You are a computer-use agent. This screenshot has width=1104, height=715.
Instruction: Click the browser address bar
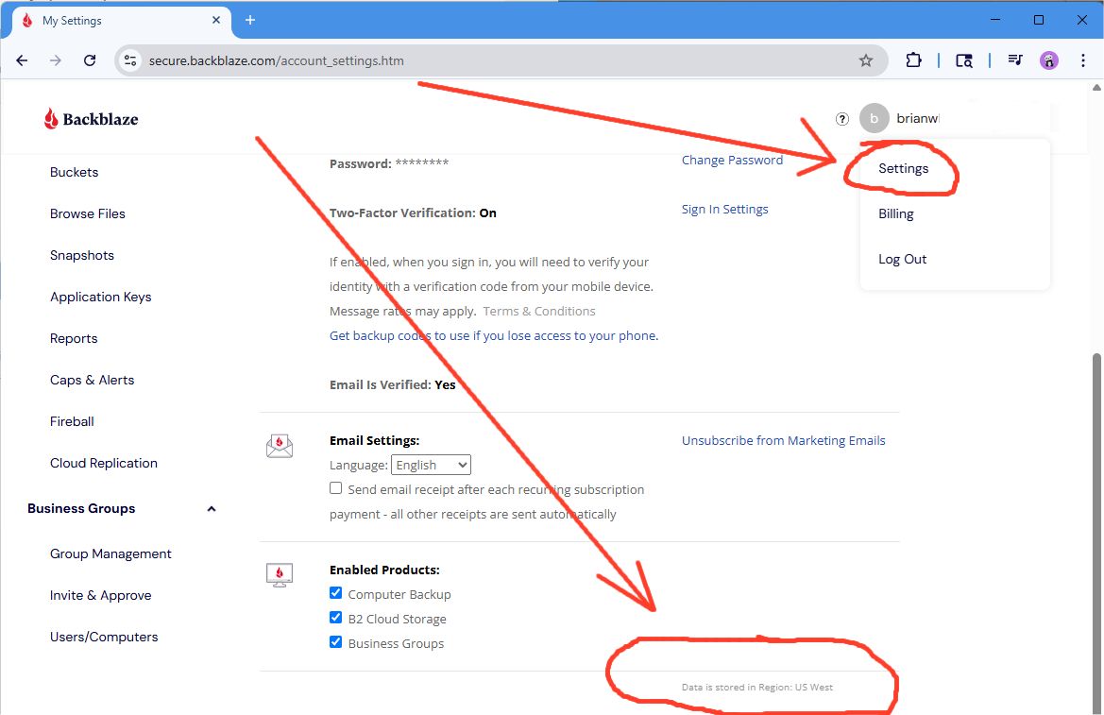pos(491,60)
